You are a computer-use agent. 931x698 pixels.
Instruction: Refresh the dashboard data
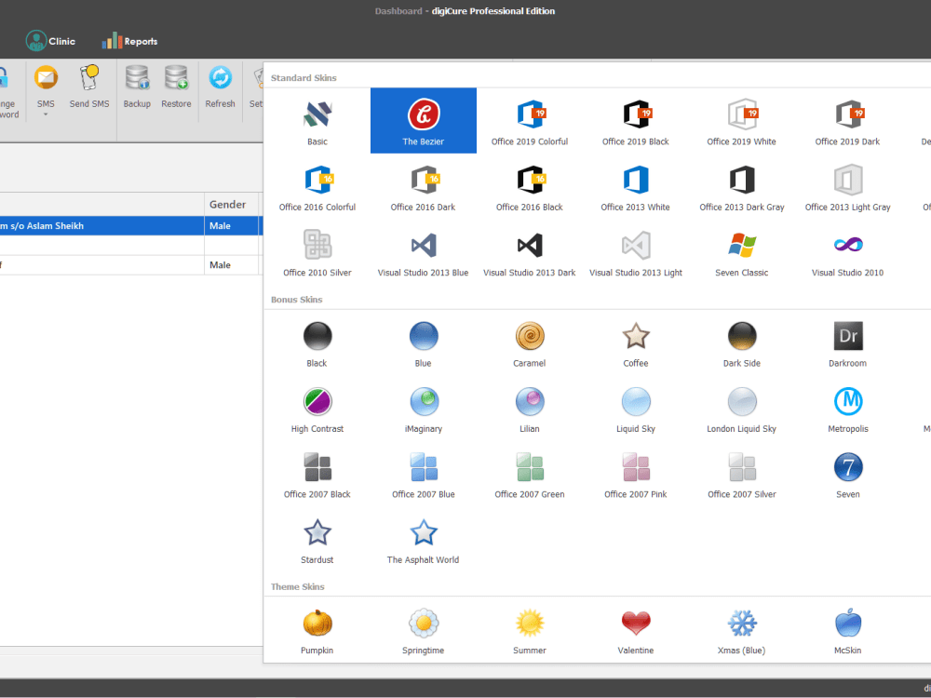click(x=221, y=87)
